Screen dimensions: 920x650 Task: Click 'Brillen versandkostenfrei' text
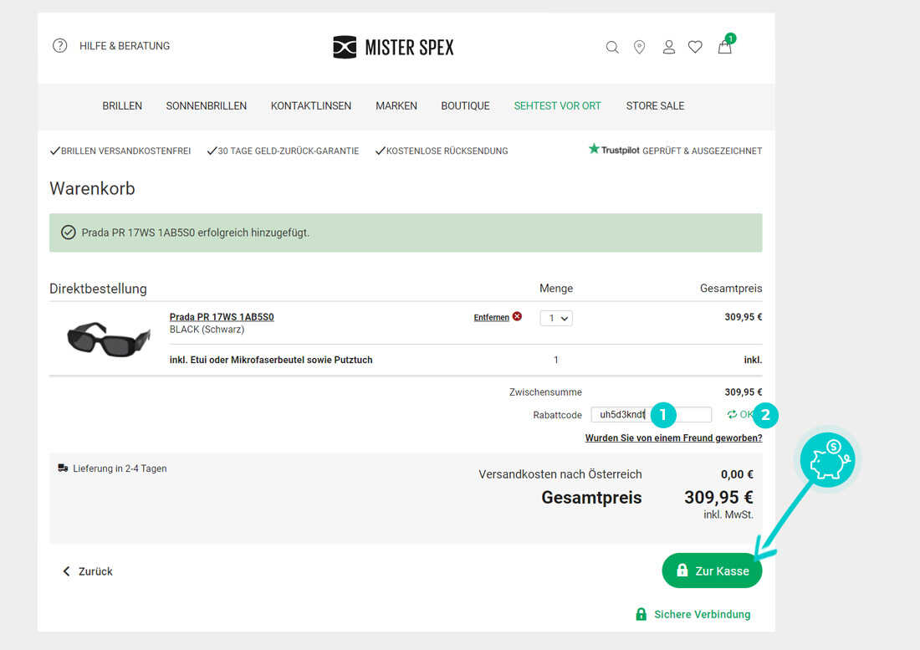pos(126,151)
